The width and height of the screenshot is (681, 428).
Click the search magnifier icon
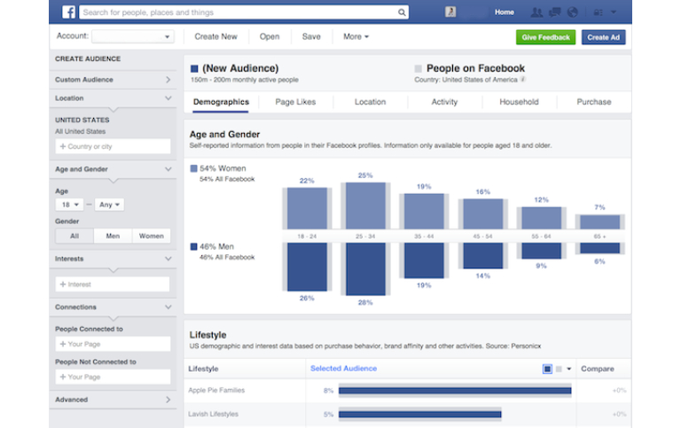[402, 12]
